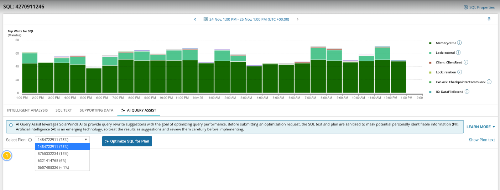
Task: Go to previous time range arrow
Action: tap(195, 19)
